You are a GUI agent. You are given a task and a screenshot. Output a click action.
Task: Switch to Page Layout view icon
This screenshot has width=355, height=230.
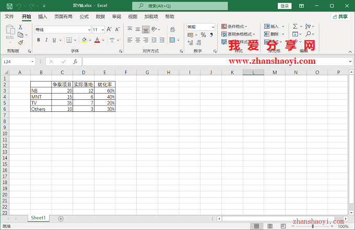click(x=270, y=226)
